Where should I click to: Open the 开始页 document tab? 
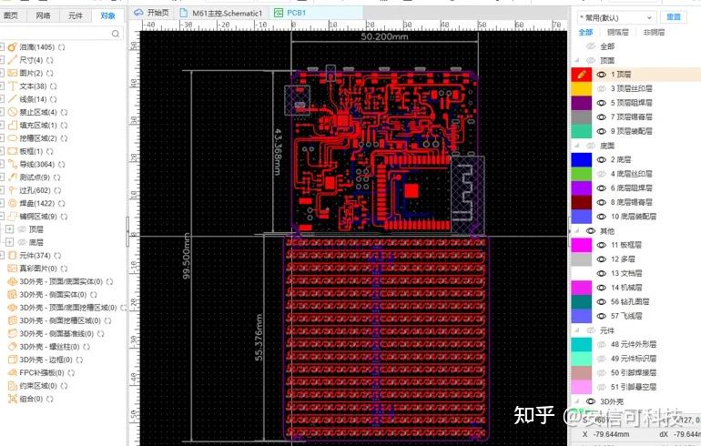tap(151, 13)
